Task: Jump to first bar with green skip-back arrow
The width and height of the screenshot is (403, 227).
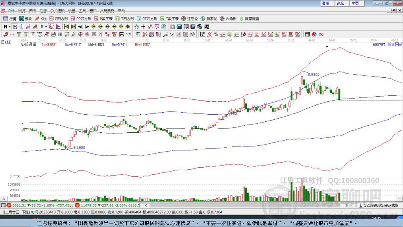Action: [67, 27]
